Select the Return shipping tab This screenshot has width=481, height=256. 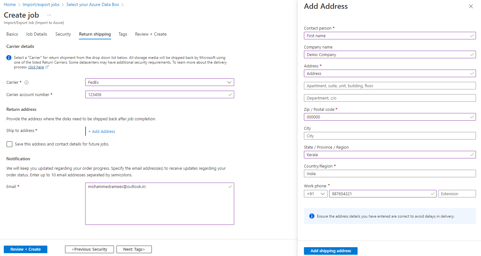pos(95,34)
